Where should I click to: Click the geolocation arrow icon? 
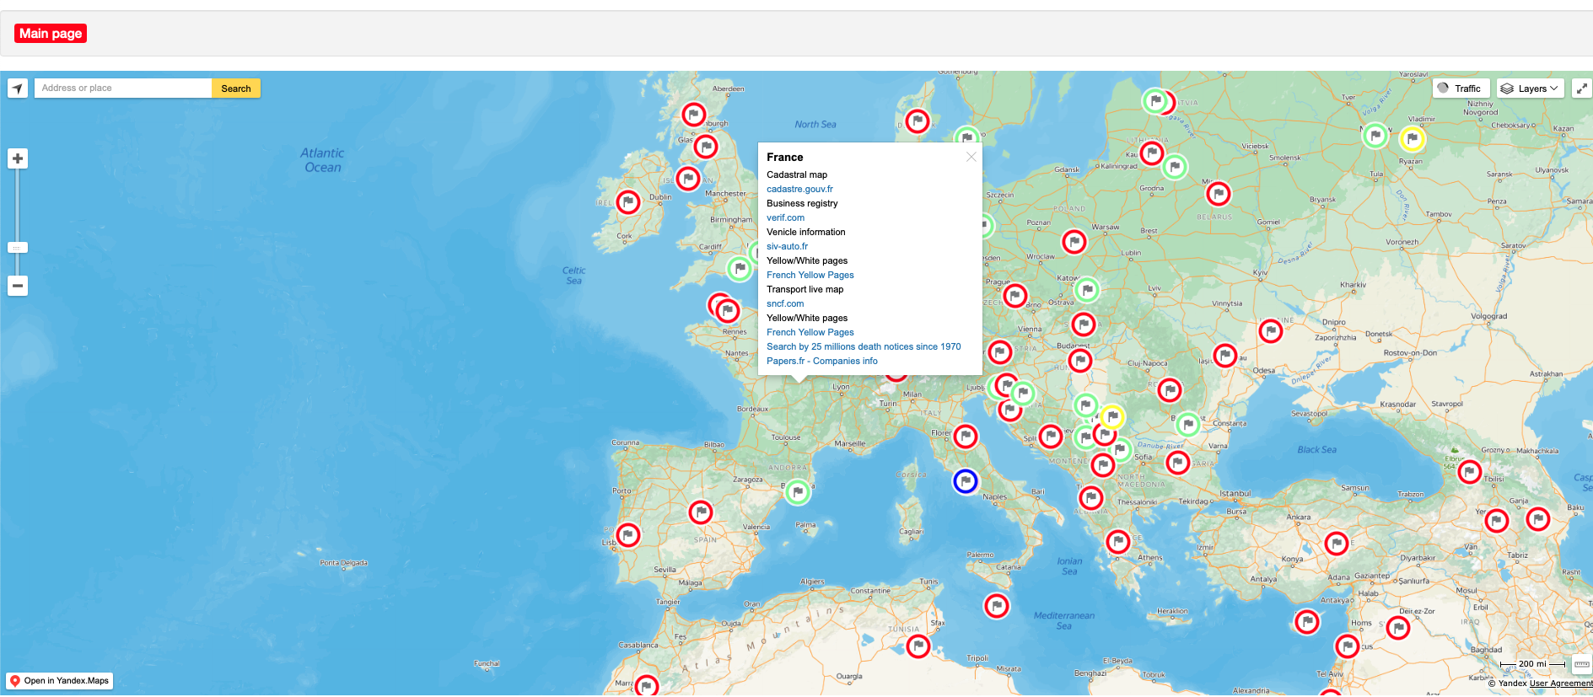pos(18,88)
